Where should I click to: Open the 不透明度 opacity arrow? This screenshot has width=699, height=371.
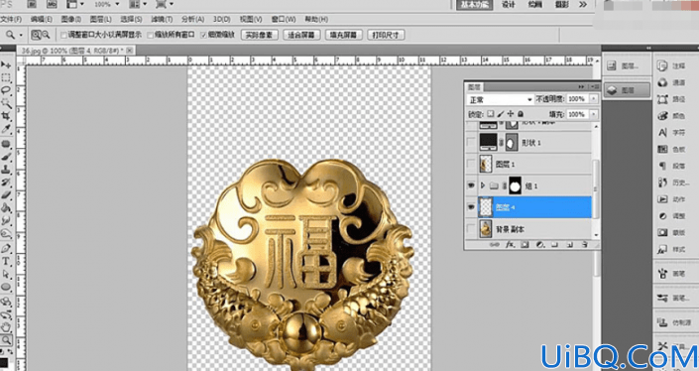(x=593, y=99)
